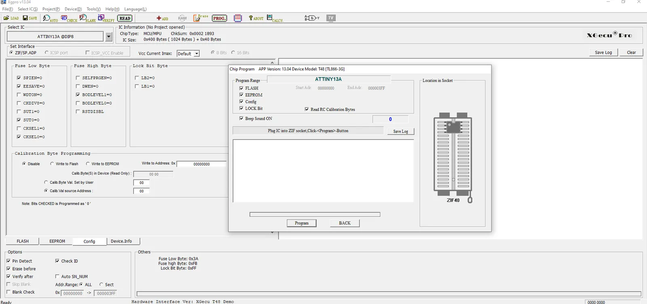Click the logic gate test icon
The height and width of the screenshot is (304, 647).
coord(312,18)
